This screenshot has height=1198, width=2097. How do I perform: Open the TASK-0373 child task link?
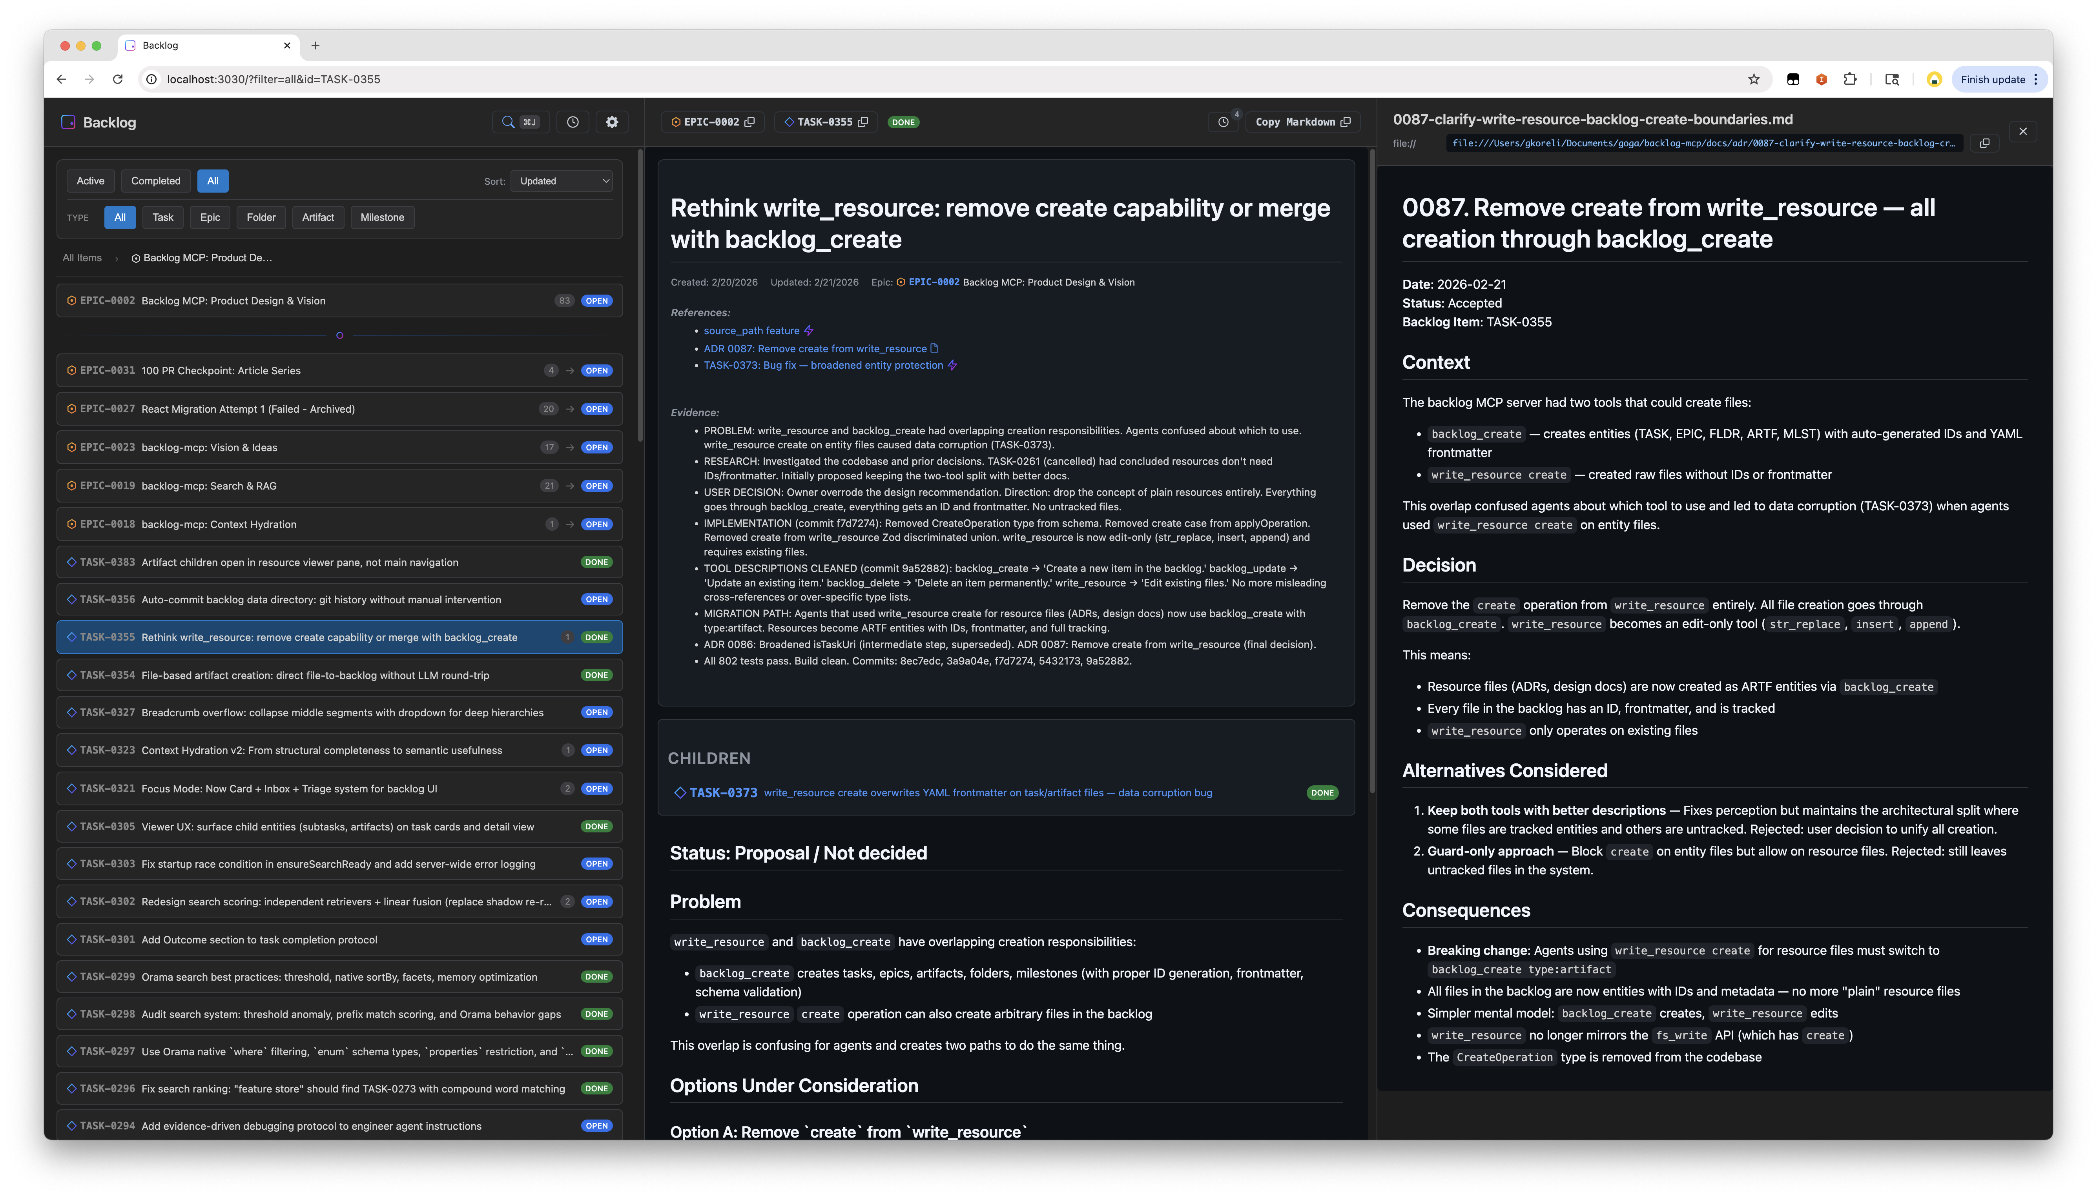[x=724, y=792]
